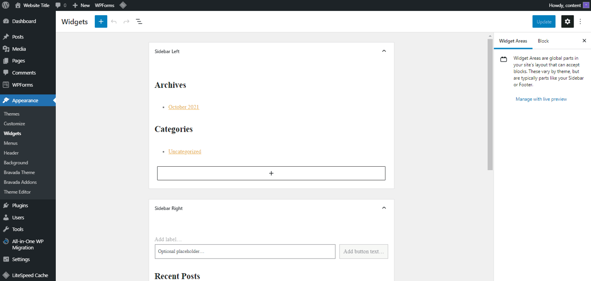The height and width of the screenshot is (281, 591).
Task: Open Media library via its icon
Action: 6,48
